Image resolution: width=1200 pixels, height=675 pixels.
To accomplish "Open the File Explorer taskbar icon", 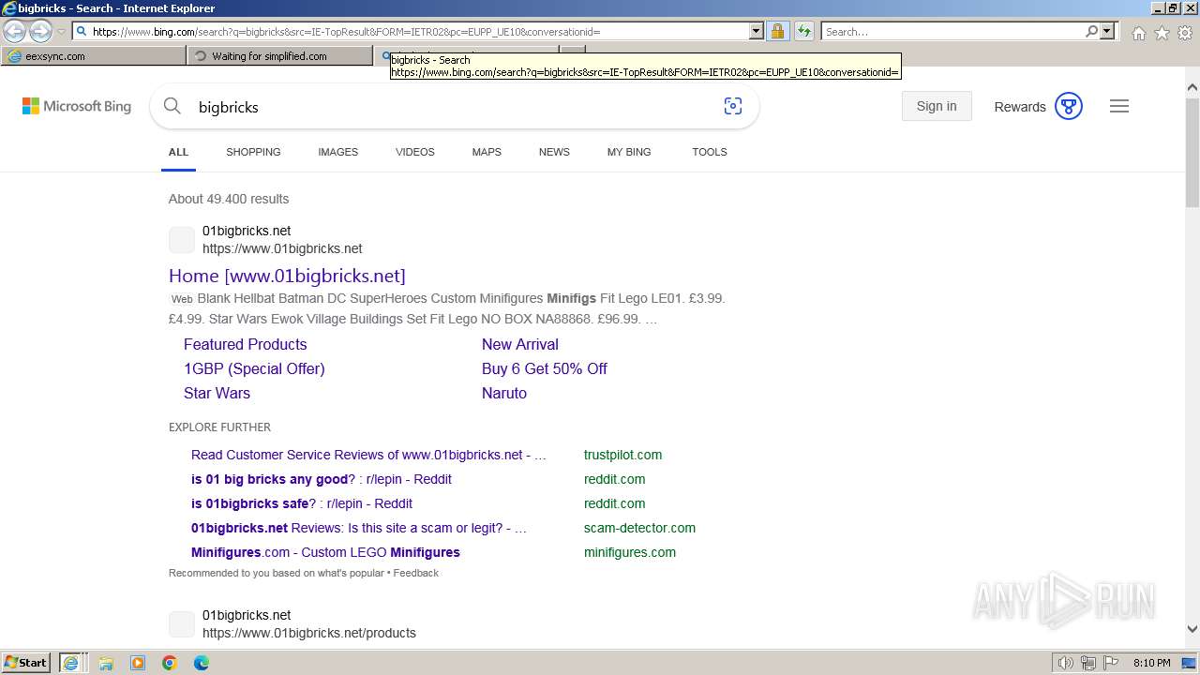I will coord(106,663).
